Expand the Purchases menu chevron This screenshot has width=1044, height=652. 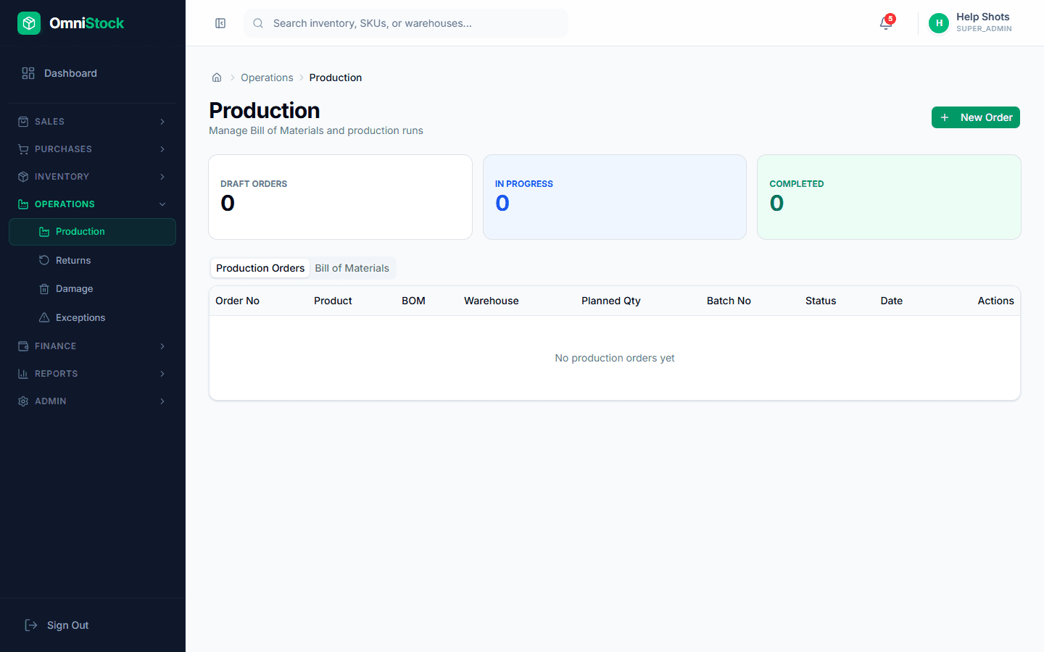click(162, 149)
